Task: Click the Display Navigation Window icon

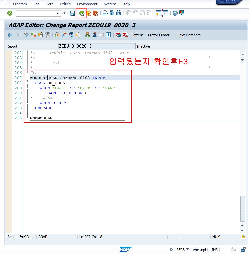Action: [95, 35]
